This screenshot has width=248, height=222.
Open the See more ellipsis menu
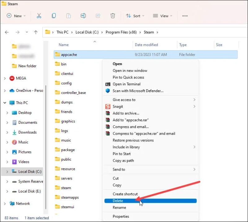click(x=185, y=16)
